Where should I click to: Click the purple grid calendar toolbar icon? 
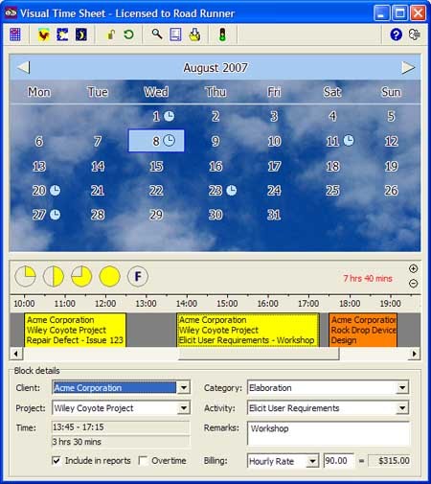15,35
